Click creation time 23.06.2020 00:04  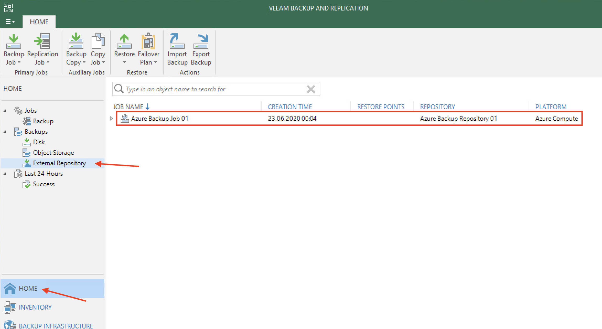pos(292,119)
